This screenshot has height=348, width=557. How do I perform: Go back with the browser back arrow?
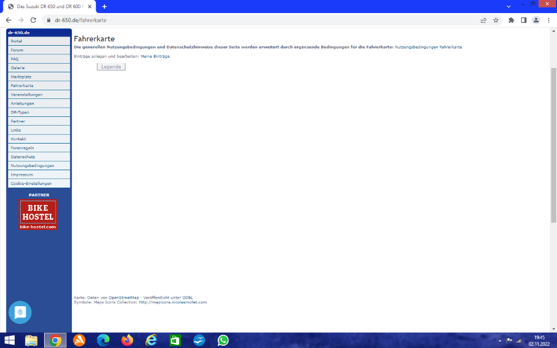pyautogui.click(x=9, y=20)
